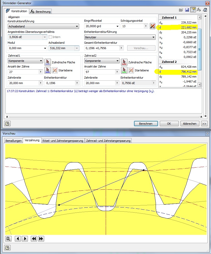This screenshot has height=254, width=211.
Task: Click the Abbrechen button
Action: tap(190, 124)
